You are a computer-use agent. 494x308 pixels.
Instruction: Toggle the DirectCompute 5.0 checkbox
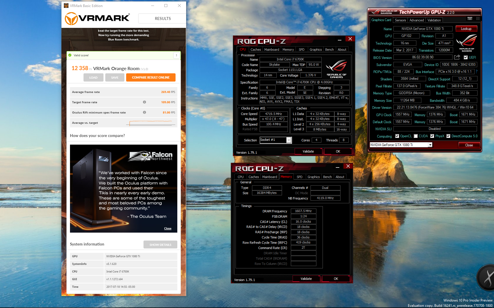[x=448, y=136]
